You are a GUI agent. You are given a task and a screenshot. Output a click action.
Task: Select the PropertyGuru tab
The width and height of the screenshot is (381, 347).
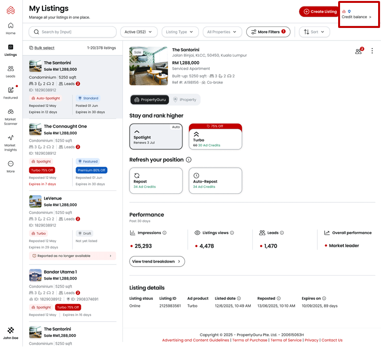tap(149, 100)
